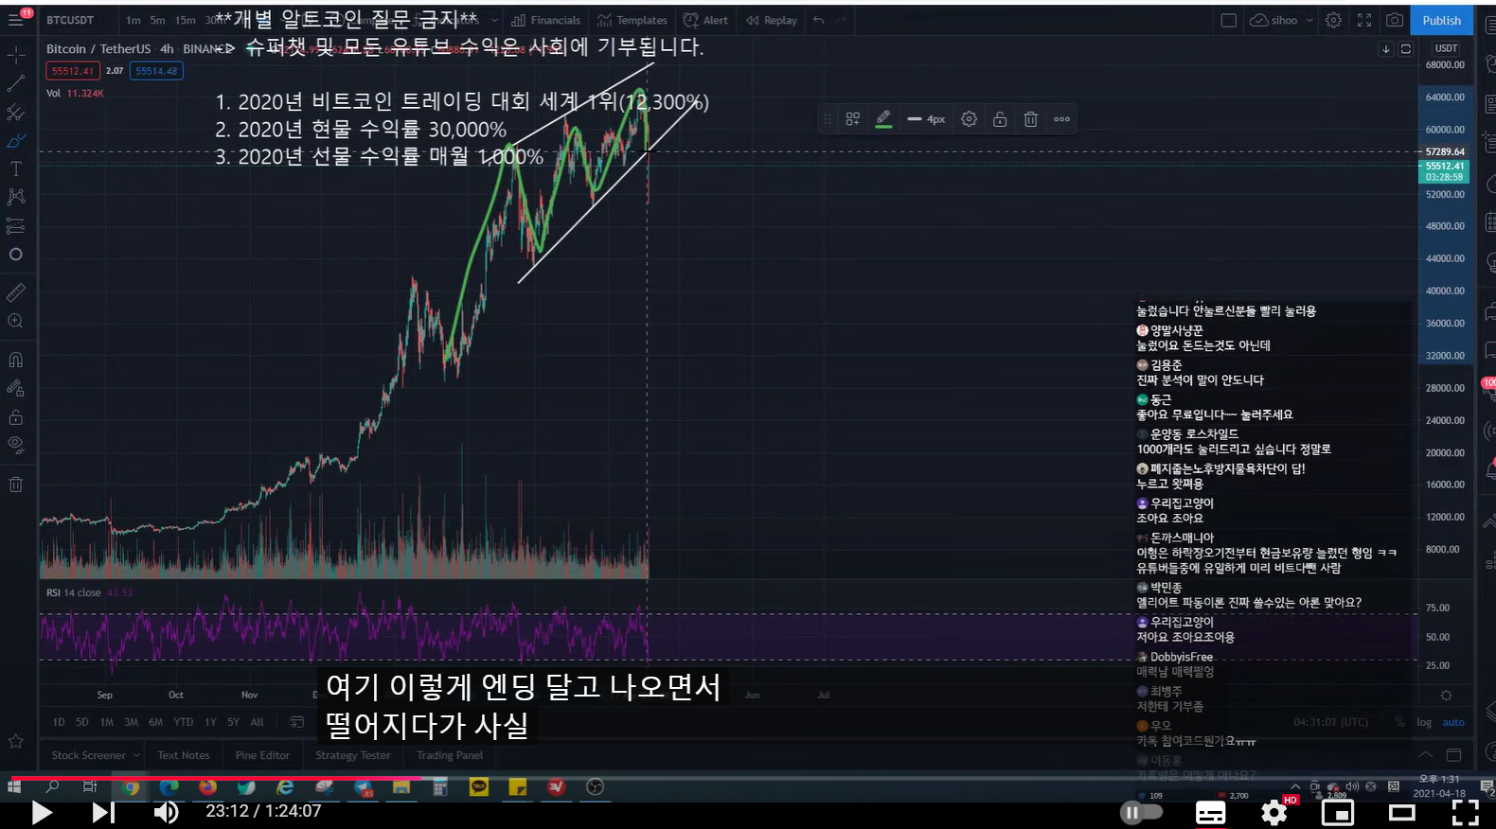The image size is (1496, 829).
Task: Play the YouTube video
Action: tap(42, 812)
